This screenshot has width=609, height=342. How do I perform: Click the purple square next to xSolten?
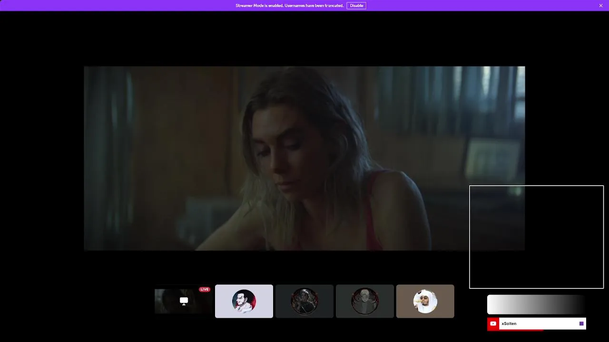point(581,323)
